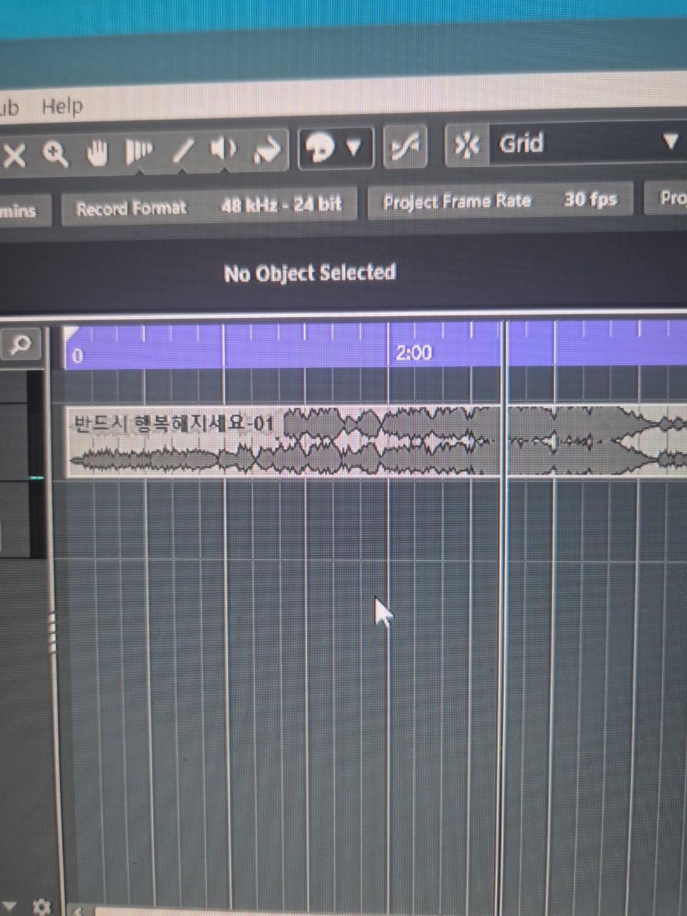Open the Grid type dropdown
This screenshot has width=687, height=916.
671,141
